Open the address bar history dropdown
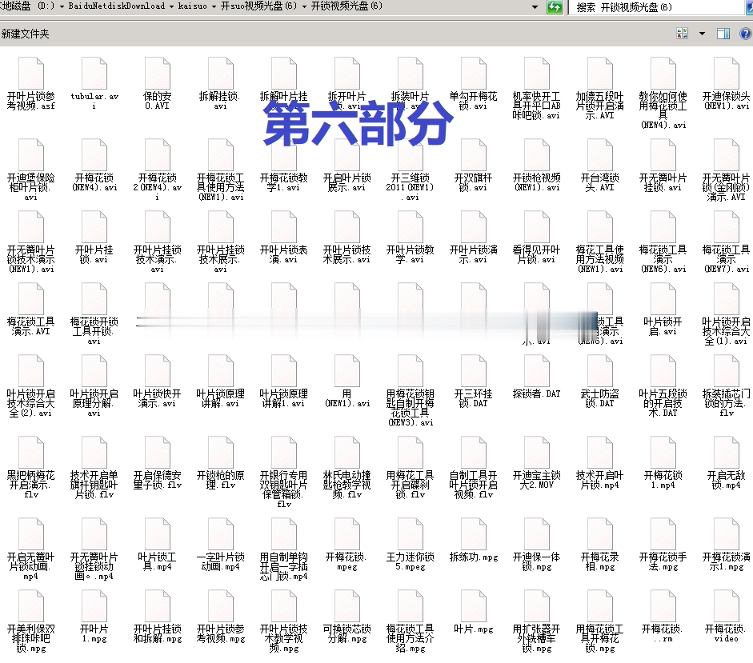The height and width of the screenshot is (663, 753). pyautogui.click(x=535, y=6)
